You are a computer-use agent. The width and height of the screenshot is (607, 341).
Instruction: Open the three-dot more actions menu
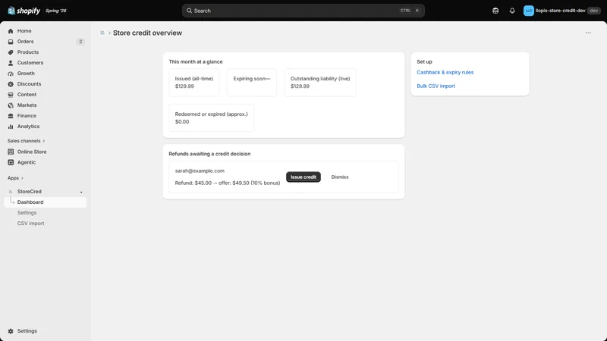click(588, 33)
